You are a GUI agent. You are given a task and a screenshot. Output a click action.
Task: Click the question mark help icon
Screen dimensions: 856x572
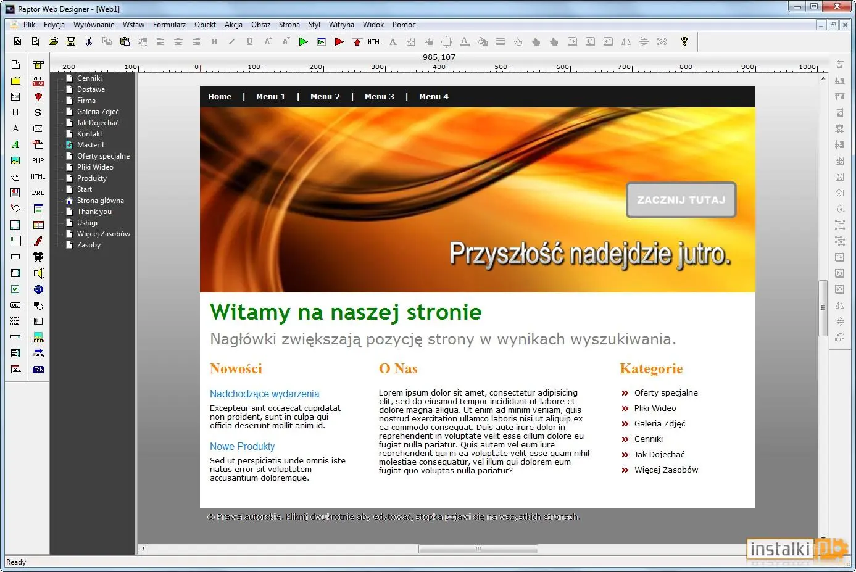click(684, 41)
